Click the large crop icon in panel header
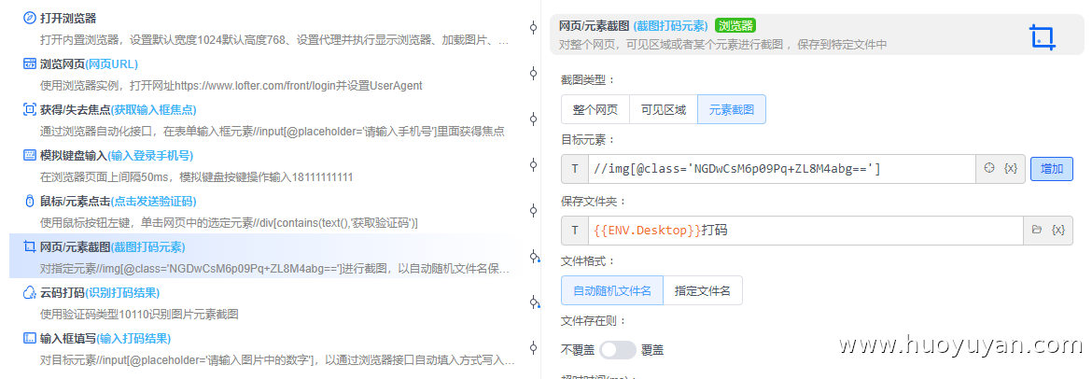The height and width of the screenshot is (379, 1092). [1042, 37]
